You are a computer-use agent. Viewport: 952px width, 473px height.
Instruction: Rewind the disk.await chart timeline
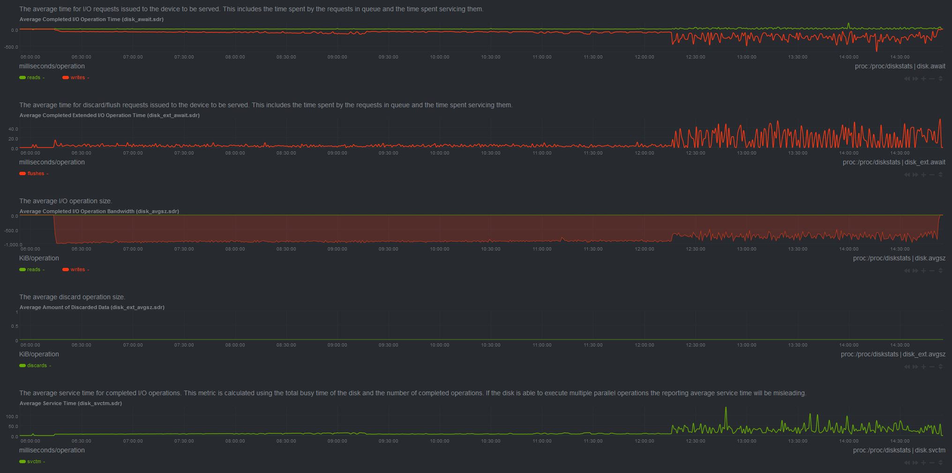tap(907, 79)
